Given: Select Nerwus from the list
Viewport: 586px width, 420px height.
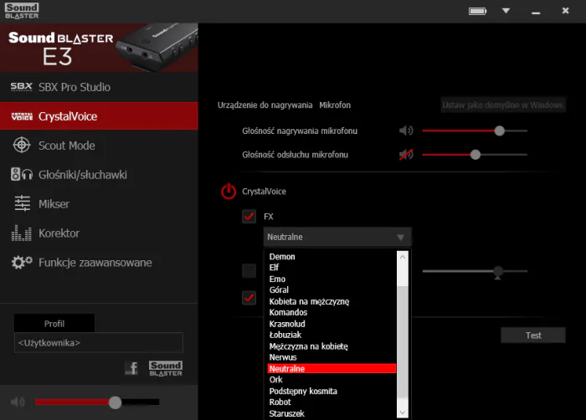Looking at the screenshot, I should tap(283, 357).
